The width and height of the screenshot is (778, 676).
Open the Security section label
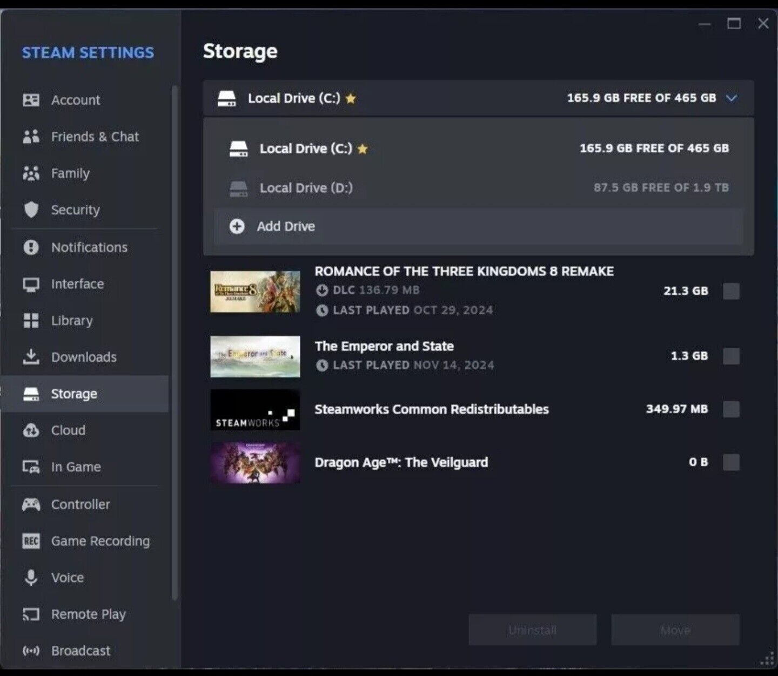(x=76, y=210)
